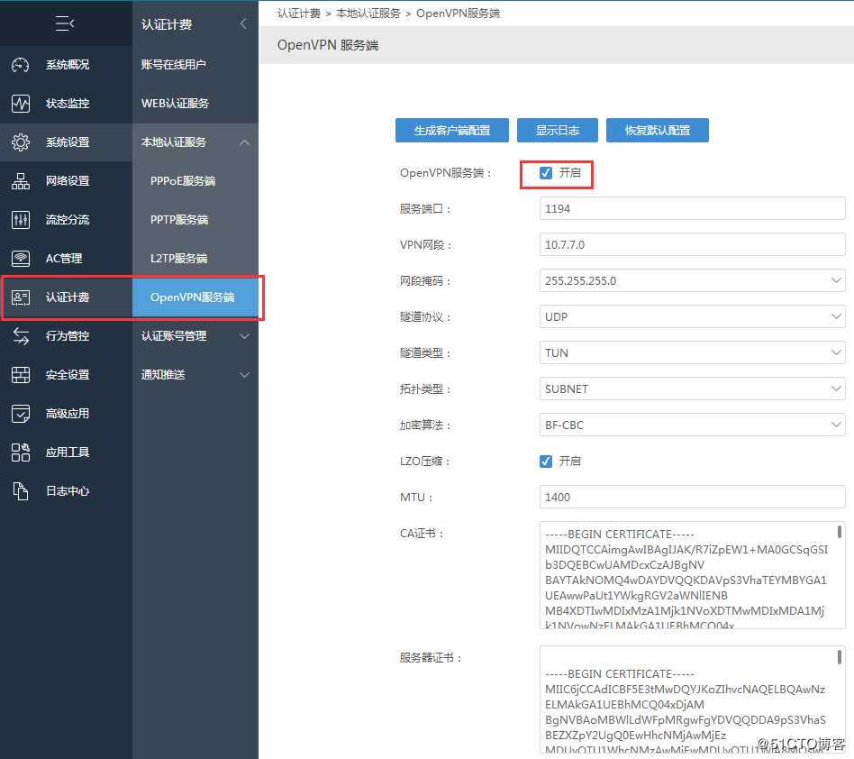Select PPTP服务端 submenu item
854x759 pixels.
pos(195,220)
